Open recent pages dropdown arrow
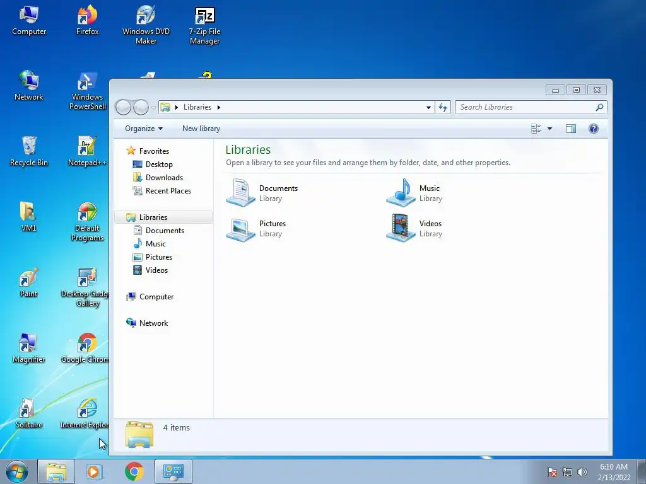The height and width of the screenshot is (484, 646). [153, 108]
